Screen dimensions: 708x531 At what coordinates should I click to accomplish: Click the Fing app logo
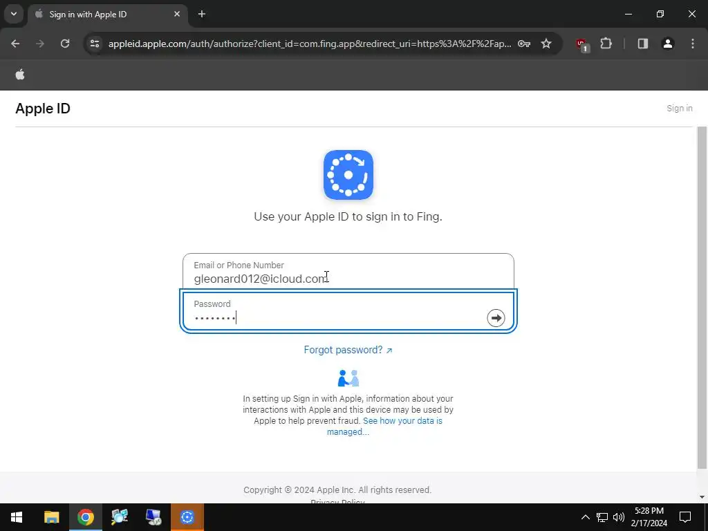click(x=348, y=175)
